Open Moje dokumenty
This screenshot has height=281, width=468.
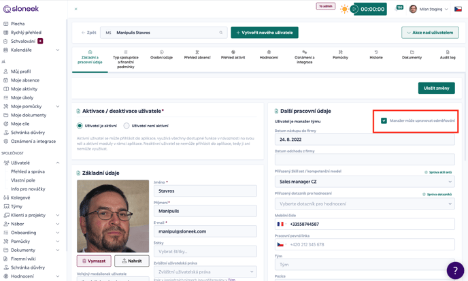[x=29, y=115]
